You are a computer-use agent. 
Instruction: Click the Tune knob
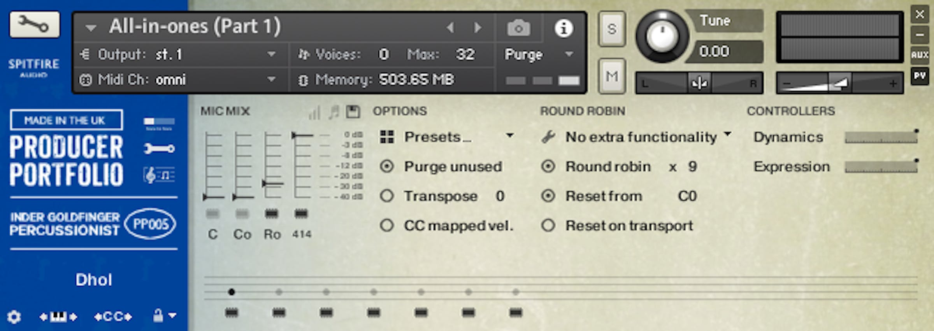pyautogui.click(x=662, y=36)
